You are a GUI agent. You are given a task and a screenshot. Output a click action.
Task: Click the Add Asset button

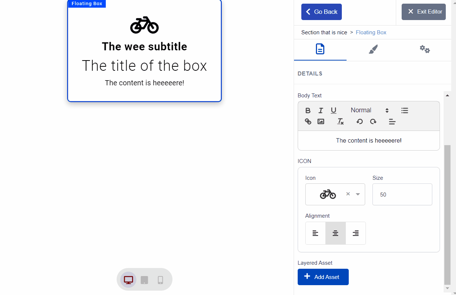(x=323, y=277)
